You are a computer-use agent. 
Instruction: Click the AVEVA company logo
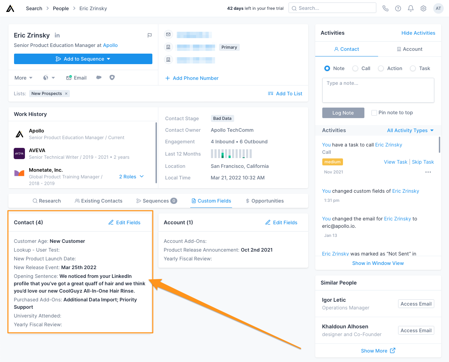19,153
